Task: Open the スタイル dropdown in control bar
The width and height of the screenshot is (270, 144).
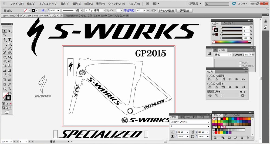Action: click(x=122, y=11)
